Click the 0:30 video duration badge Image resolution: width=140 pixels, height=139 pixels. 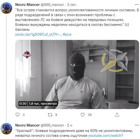[x=23, y=104]
